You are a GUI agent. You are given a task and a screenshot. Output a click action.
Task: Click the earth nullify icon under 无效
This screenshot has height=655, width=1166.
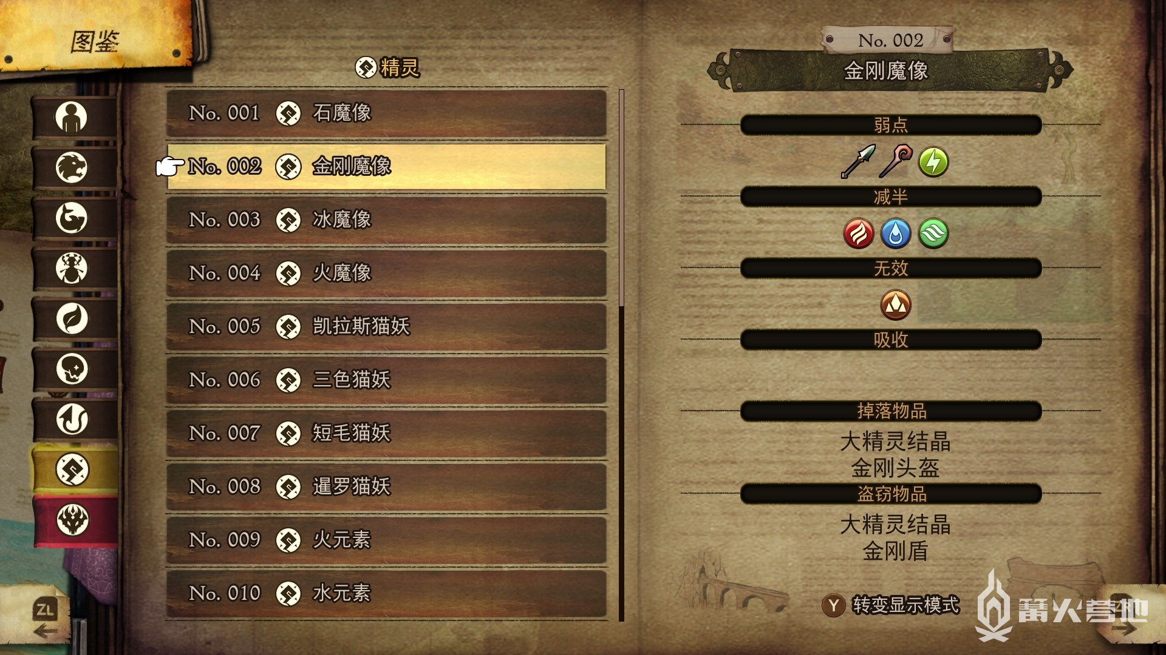tap(896, 304)
